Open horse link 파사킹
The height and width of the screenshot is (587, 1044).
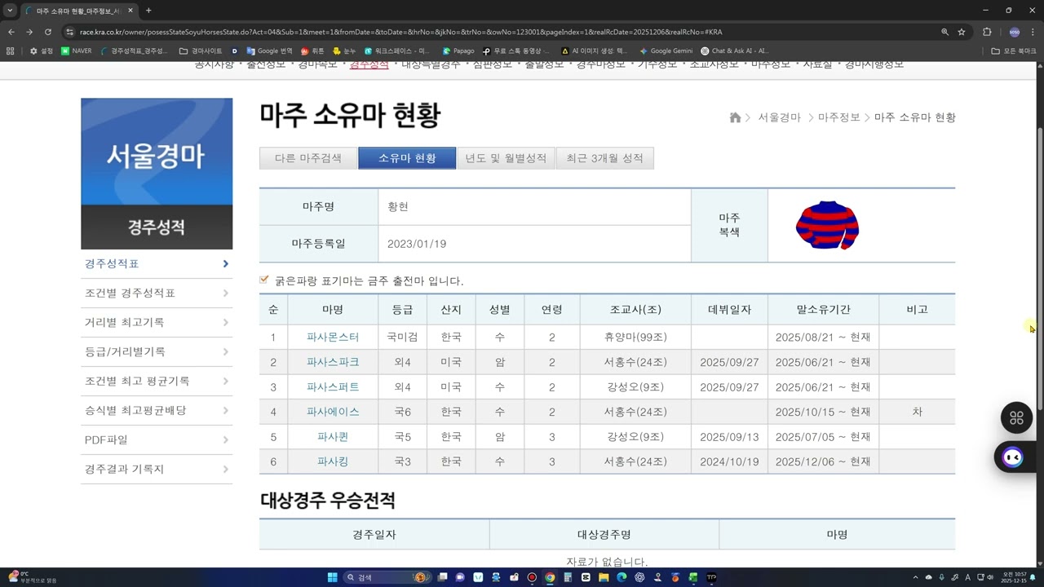pyautogui.click(x=333, y=461)
